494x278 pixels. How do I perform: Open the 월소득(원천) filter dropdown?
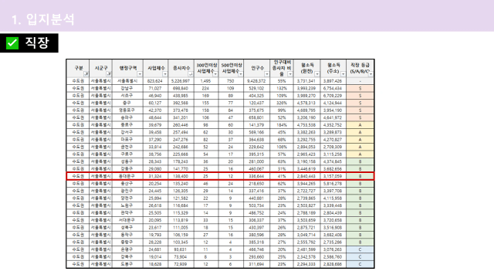pyautogui.click(x=317, y=74)
